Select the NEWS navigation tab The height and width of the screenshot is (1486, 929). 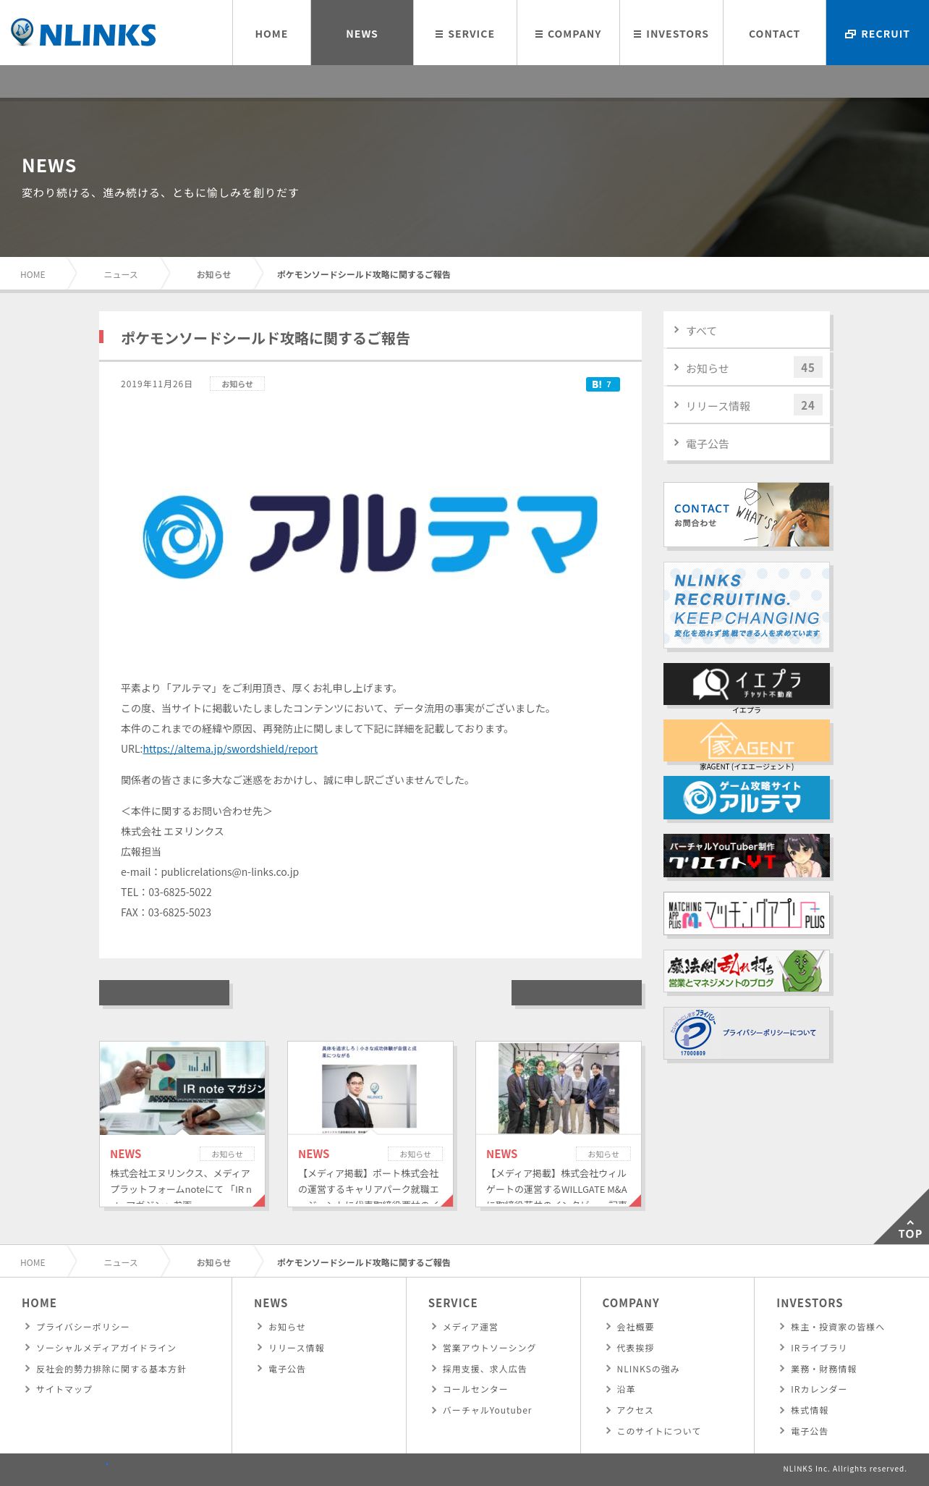tap(362, 33)
